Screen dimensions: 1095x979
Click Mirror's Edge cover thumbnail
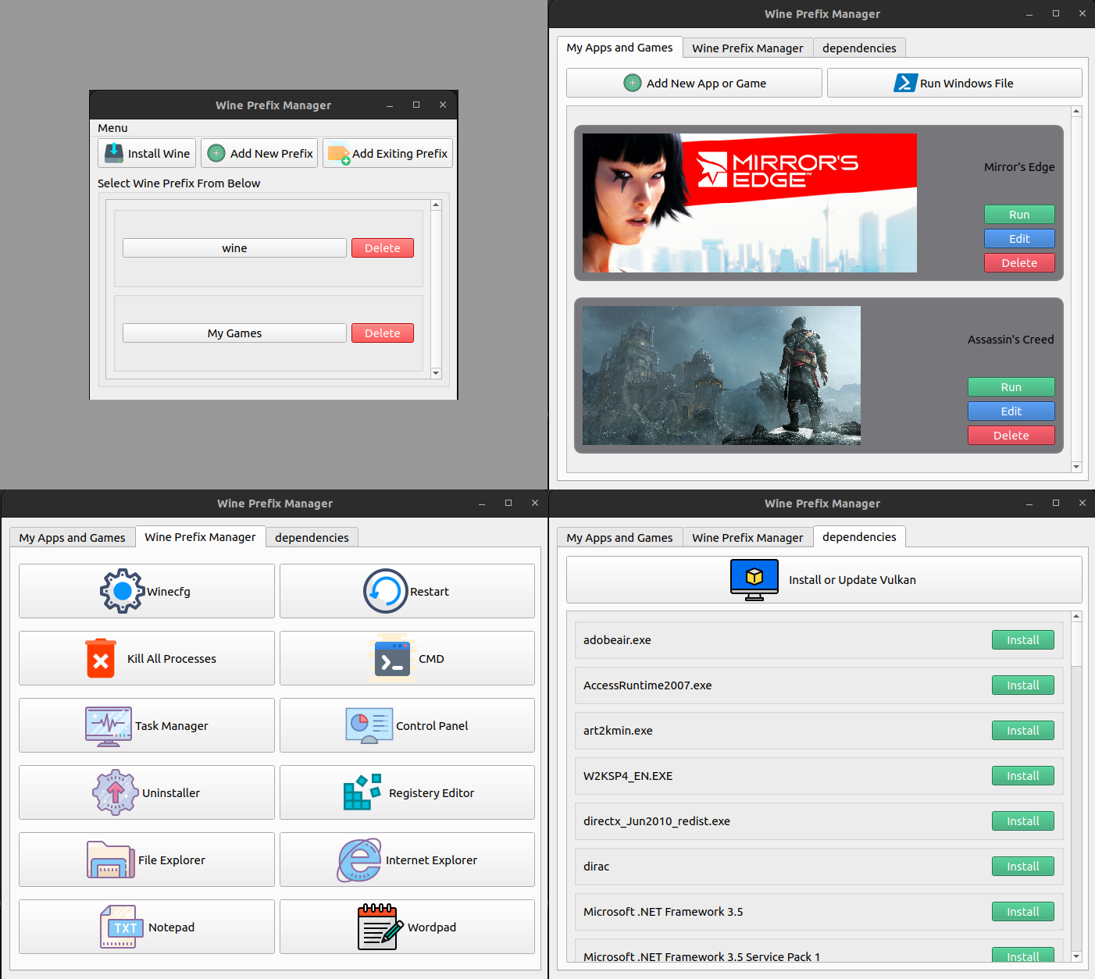tap(750, 203)
